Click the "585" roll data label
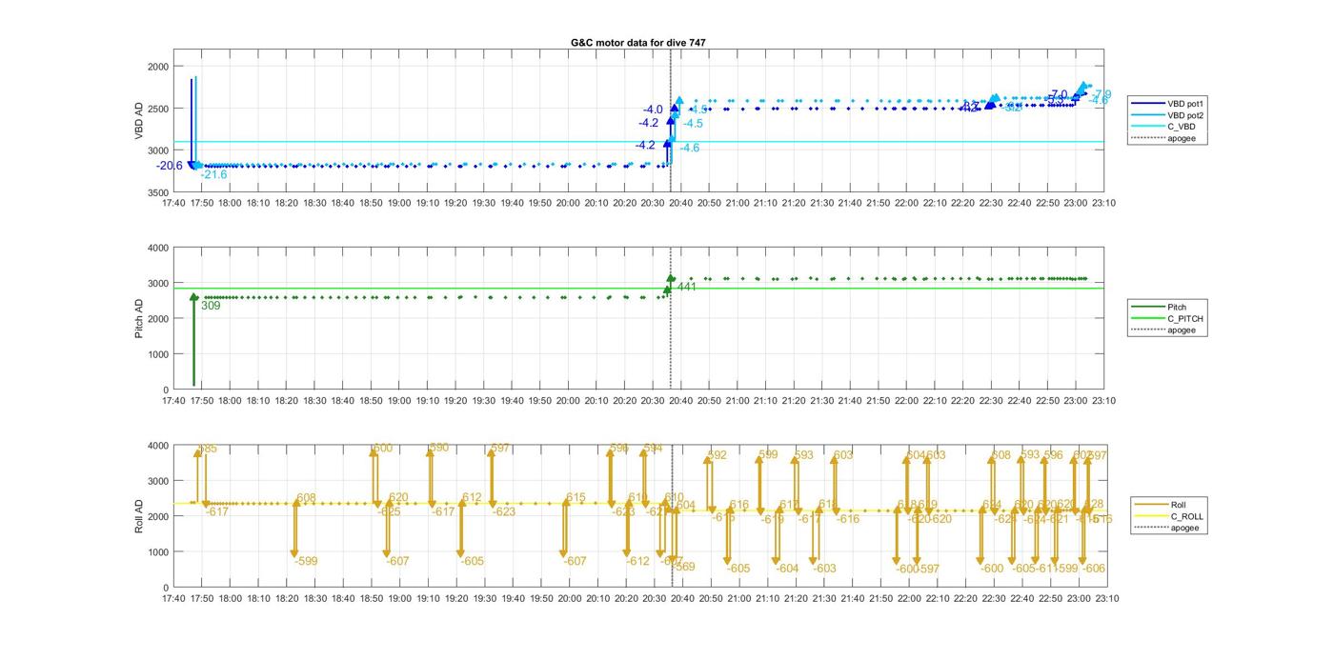Image resolution: width=1334 pixels, height=660 pixels. tap(208, 449)
